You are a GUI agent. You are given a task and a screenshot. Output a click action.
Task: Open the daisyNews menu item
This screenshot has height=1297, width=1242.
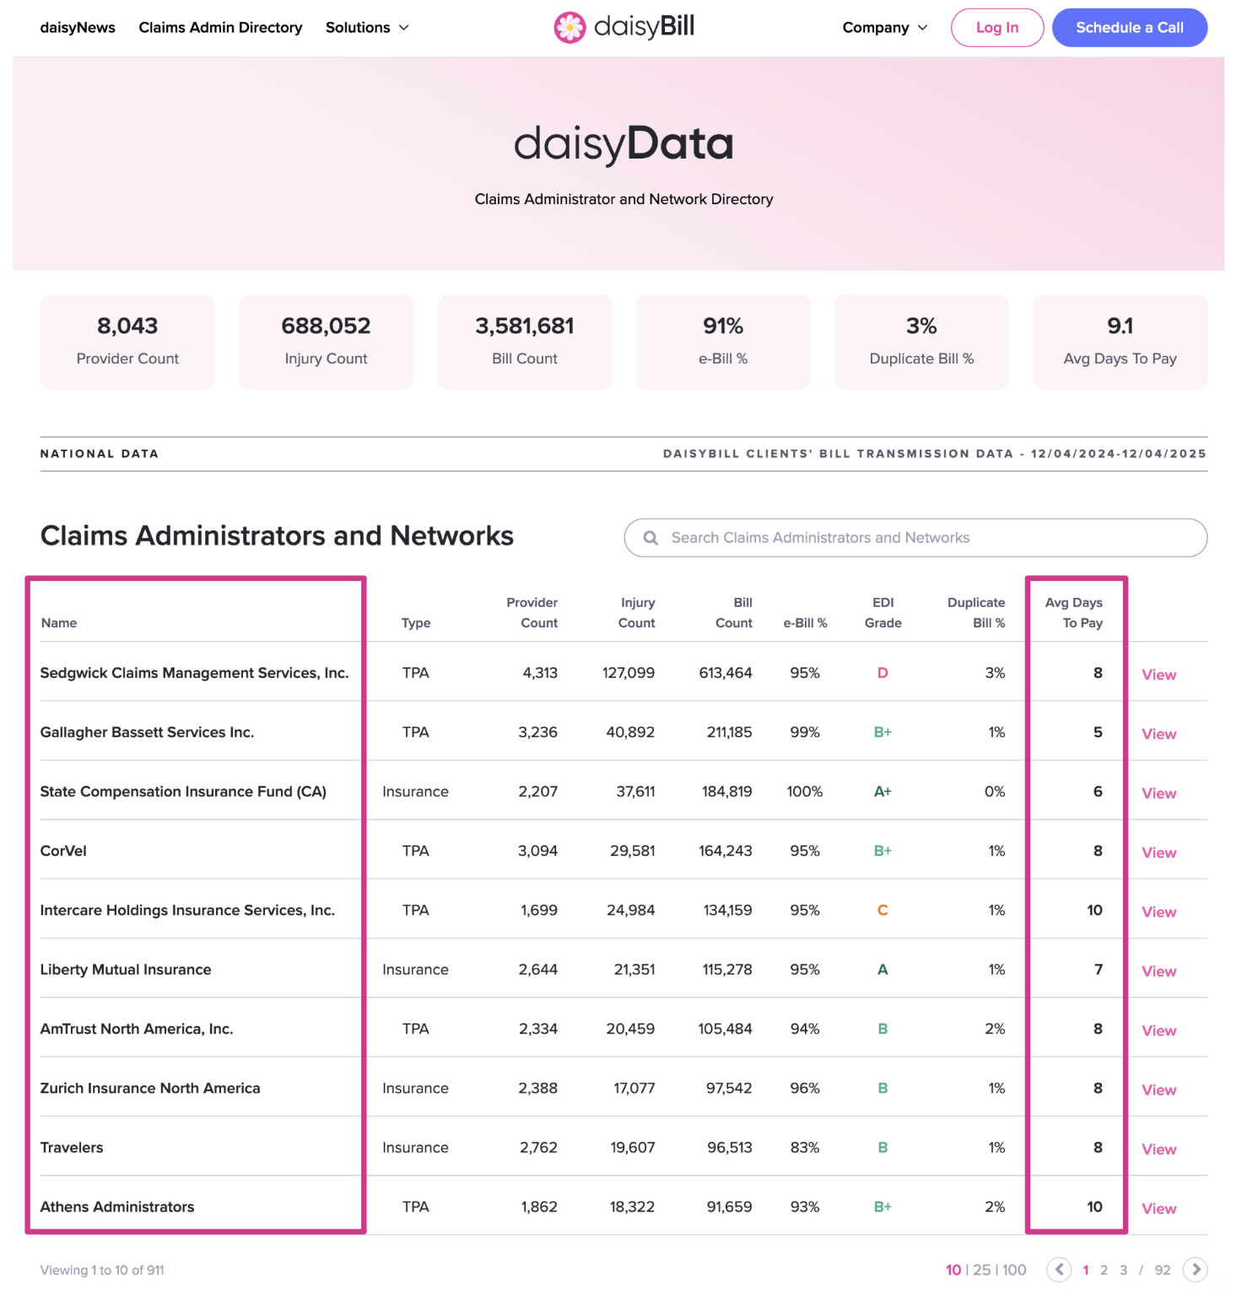(78, 28)
